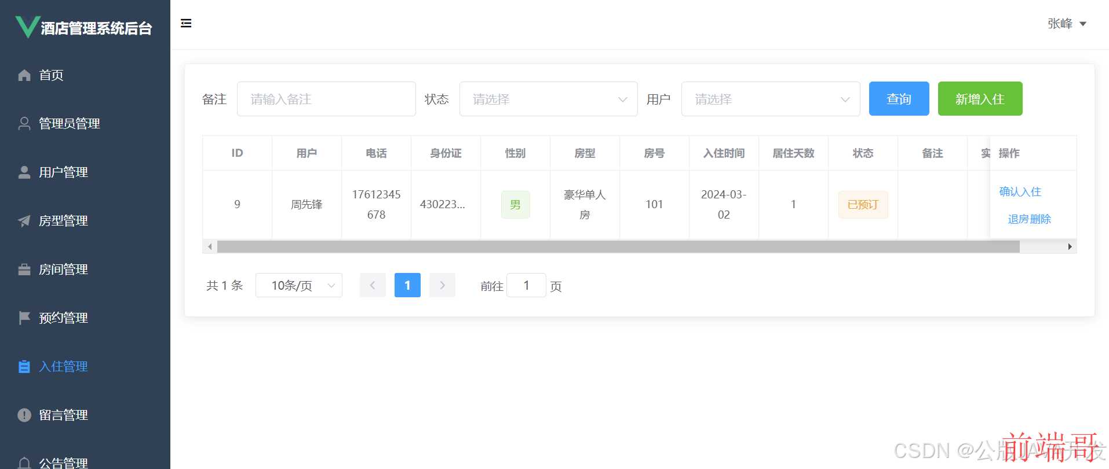This screenshot has width=1109, height=469.
Task: Click the 周先锋 user cell
Action: coord(307,205)
